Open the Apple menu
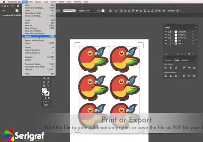 click(x=4, y=2)
